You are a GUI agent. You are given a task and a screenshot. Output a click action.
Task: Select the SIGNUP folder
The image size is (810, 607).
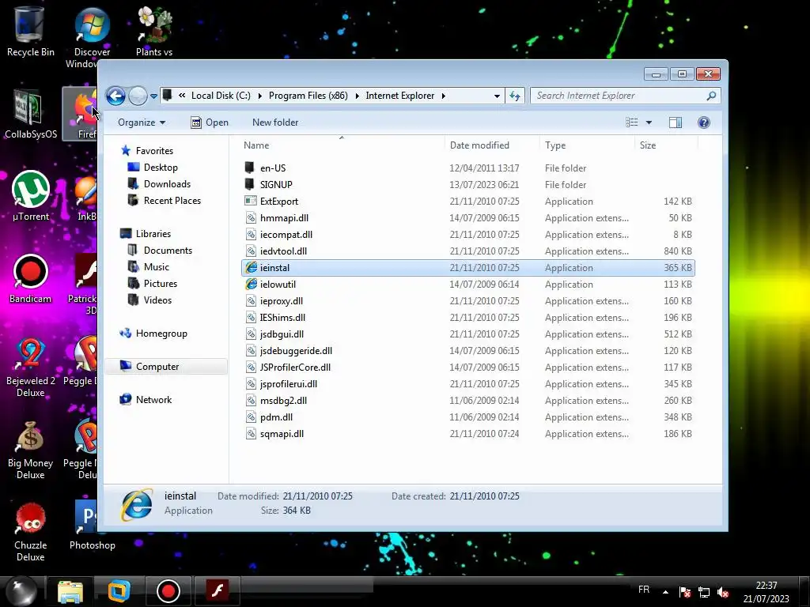(x=468, y=185)
